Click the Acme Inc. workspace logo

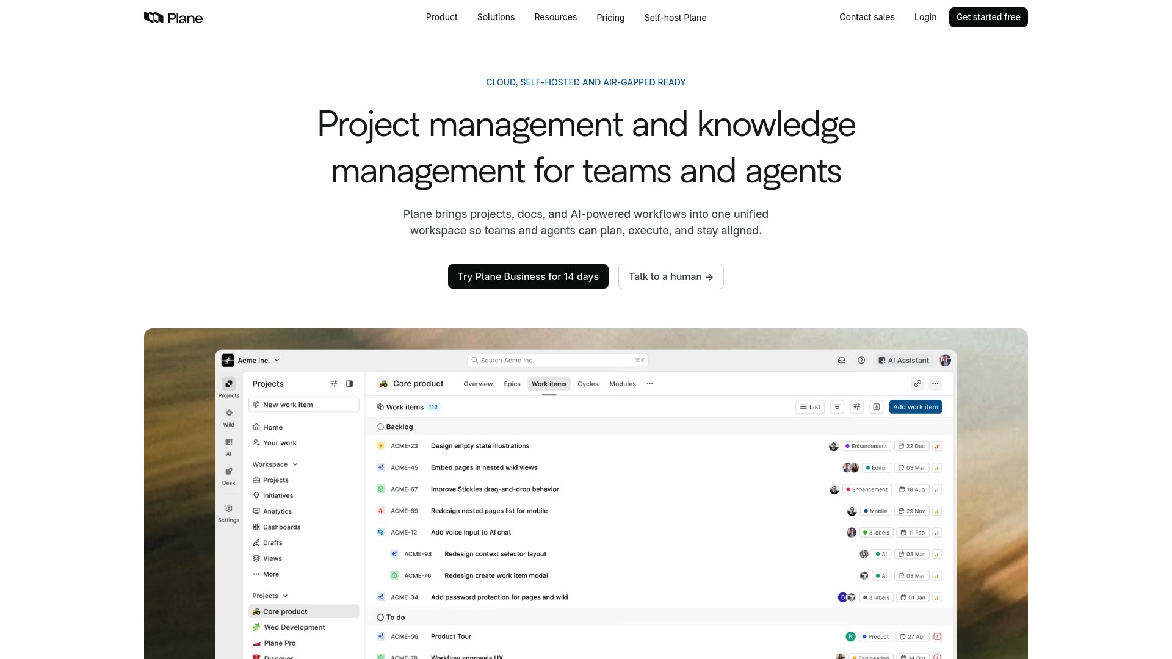click(228, 361)
